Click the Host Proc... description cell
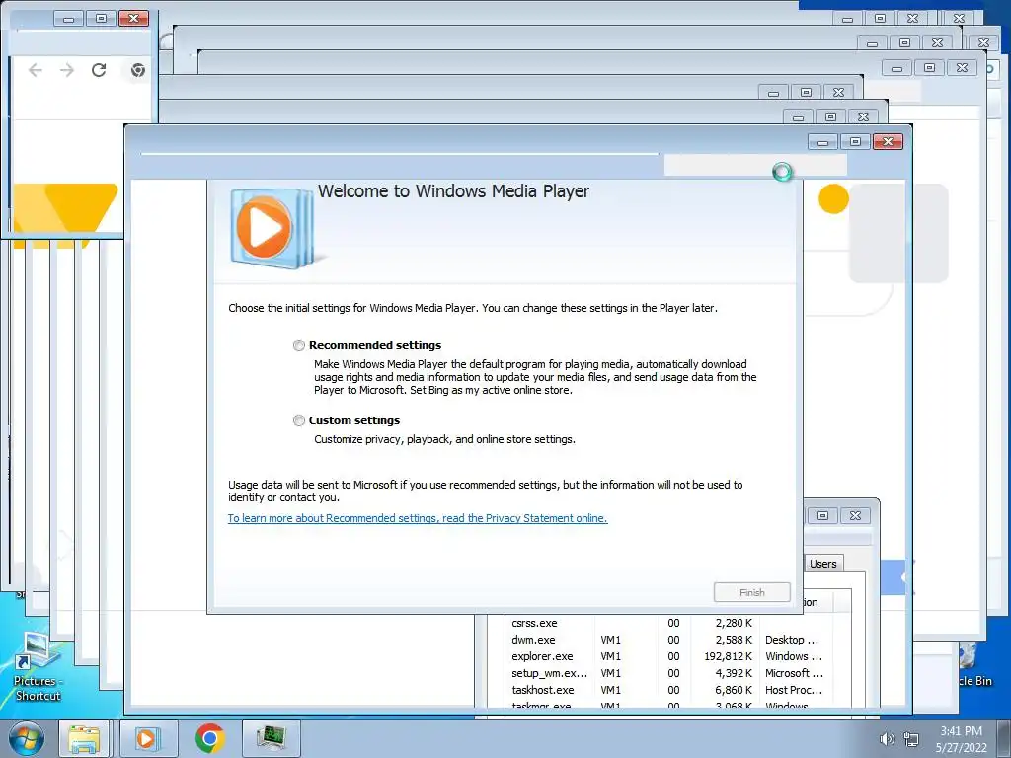 click(793, 690)
